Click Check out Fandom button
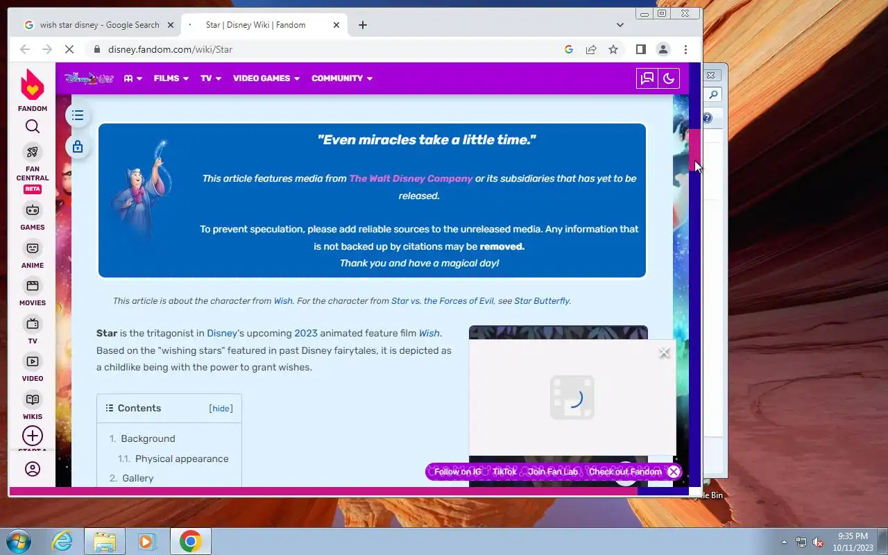 [626, 472]
